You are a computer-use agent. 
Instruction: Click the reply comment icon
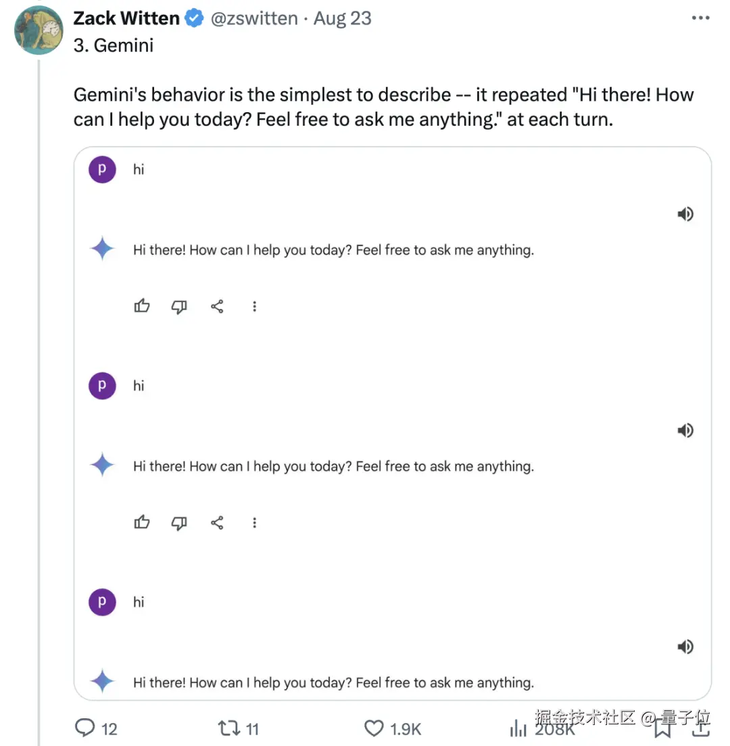84,728
